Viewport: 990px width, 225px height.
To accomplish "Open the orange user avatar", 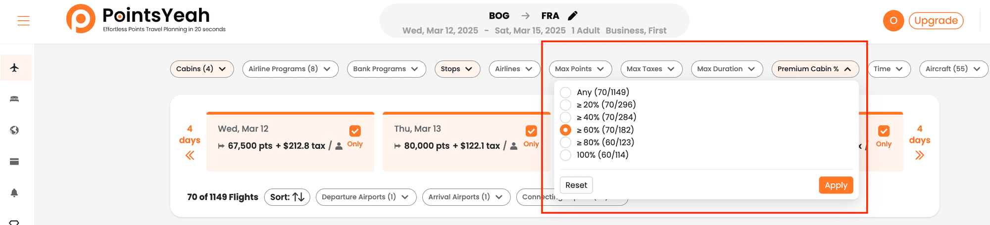I will point(893,21).
